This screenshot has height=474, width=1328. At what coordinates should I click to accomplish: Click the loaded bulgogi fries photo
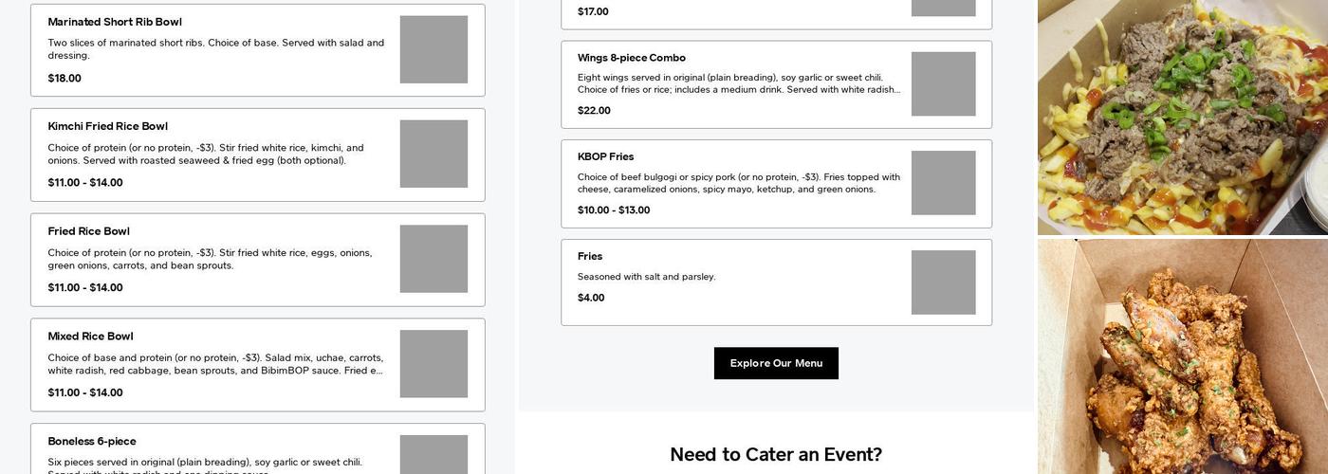(x=1182, y=118)
